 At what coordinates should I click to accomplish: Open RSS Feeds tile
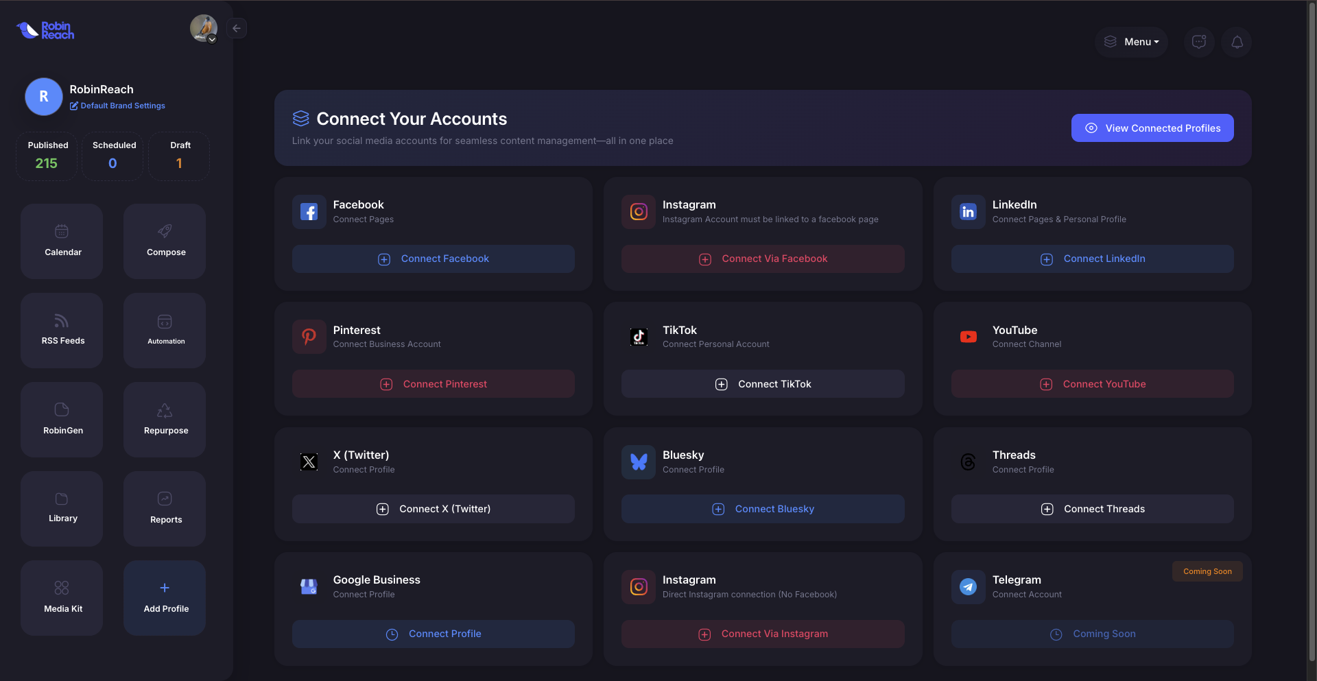(62, 331)
